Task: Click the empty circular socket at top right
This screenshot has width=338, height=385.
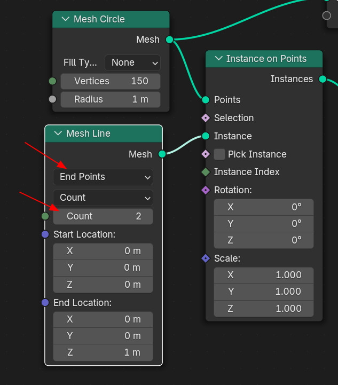Action: 326,15
